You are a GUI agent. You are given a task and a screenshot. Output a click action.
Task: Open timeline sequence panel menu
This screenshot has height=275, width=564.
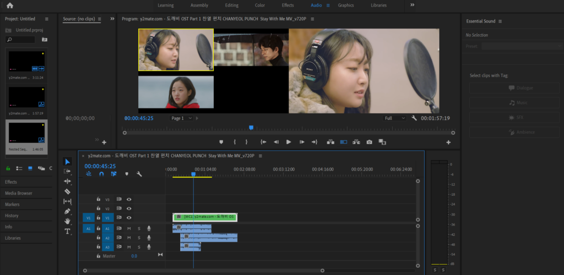point(261,156)
